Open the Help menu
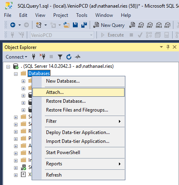The width and height of the screenshot is (179, 185). [x=126, y=15]
